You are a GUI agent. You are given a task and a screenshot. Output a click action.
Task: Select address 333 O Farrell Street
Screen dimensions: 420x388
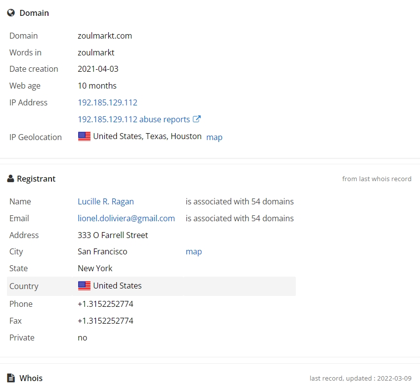click(113, 235)
